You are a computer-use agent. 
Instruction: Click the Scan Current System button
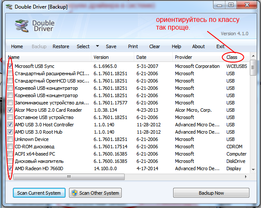click(39, 193)
